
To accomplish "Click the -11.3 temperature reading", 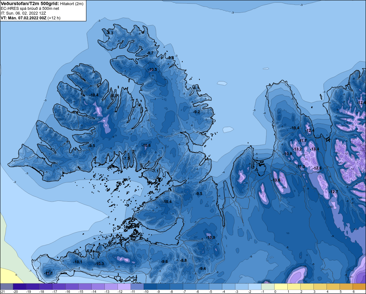I will point(300,167).
